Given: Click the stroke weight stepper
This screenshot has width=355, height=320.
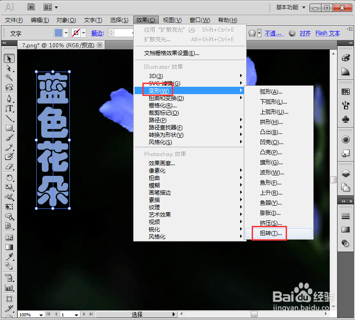Looking at the screenshot, I should [111, 33].
